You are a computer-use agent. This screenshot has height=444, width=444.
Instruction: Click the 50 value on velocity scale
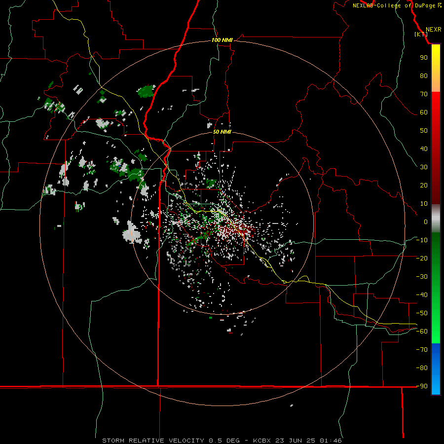tap(424, 131)
